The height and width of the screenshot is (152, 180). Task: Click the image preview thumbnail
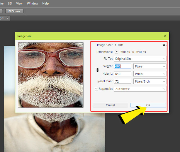click(51, 75)
